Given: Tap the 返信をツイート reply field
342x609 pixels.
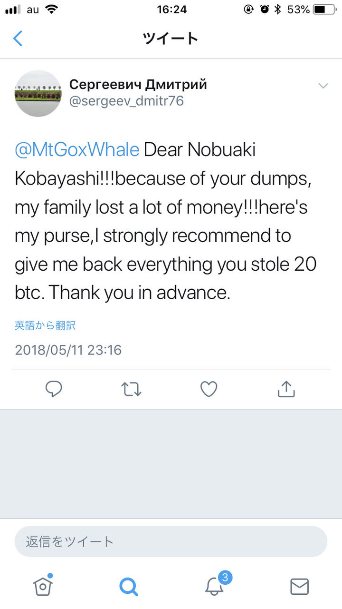Looking at the screenshot, I should [x=171, y=541].
